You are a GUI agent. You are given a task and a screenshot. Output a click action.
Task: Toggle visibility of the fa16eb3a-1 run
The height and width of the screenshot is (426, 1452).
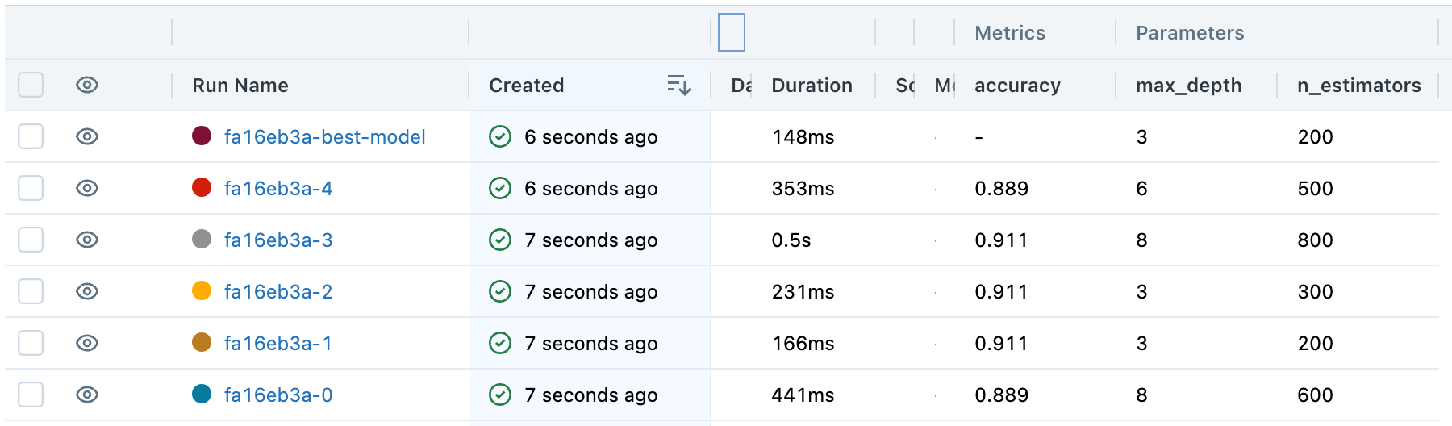click(87, 344)
